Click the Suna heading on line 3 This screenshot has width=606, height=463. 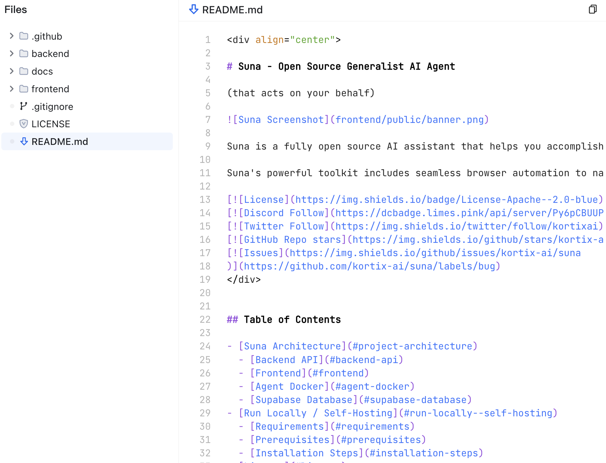pyautogui.click(x=341, y=66)
